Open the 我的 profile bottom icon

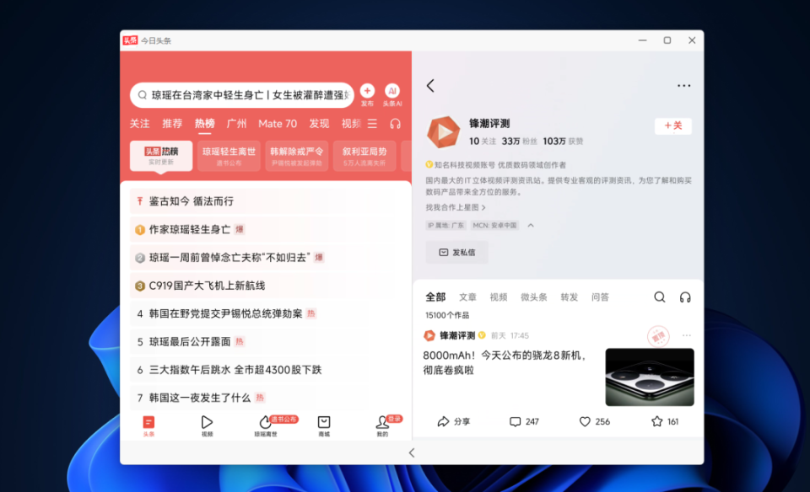[382, 426]
